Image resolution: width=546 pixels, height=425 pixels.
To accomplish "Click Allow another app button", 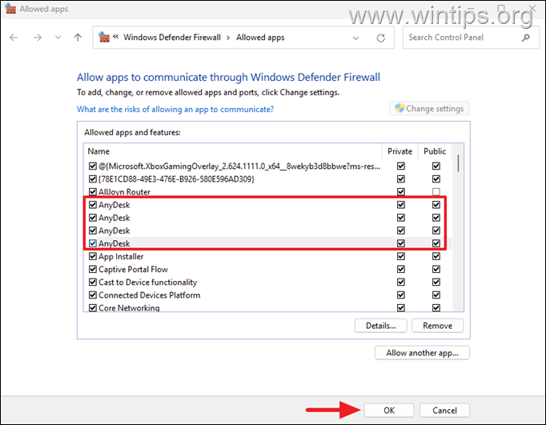I will click(x=422, y=353).
